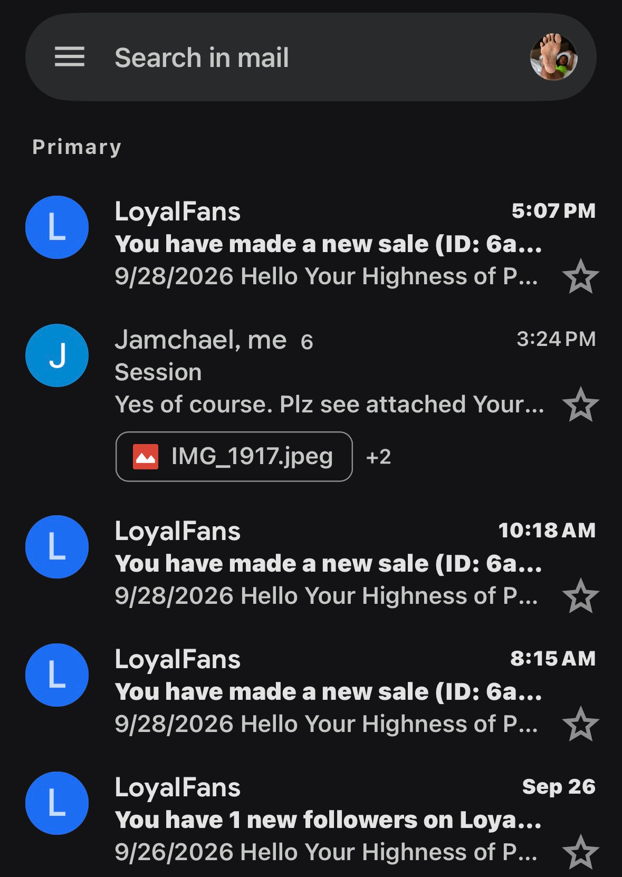Open the IMG_1917.jpeg attachment

[234, 456]
